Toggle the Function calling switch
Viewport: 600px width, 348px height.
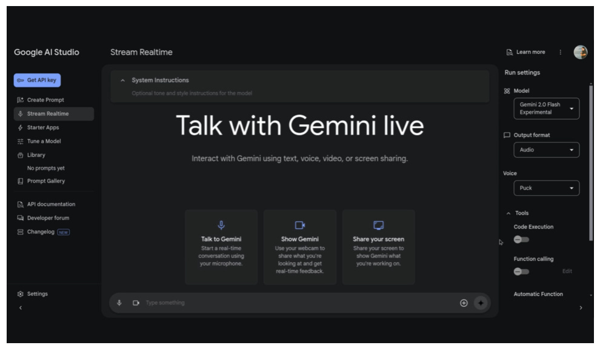[521, 272]
